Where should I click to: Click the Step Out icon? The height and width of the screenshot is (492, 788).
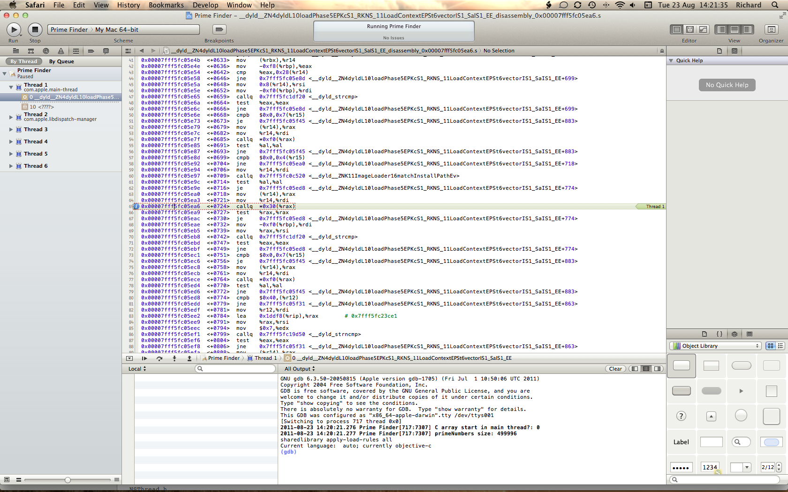[x=189, y=358]
